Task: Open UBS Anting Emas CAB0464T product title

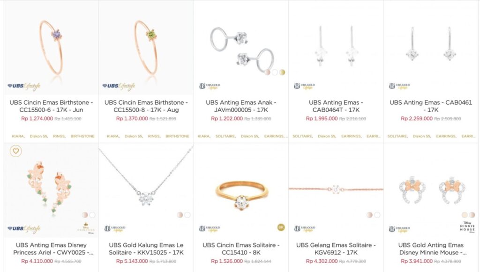Action: tap(336, 106)
